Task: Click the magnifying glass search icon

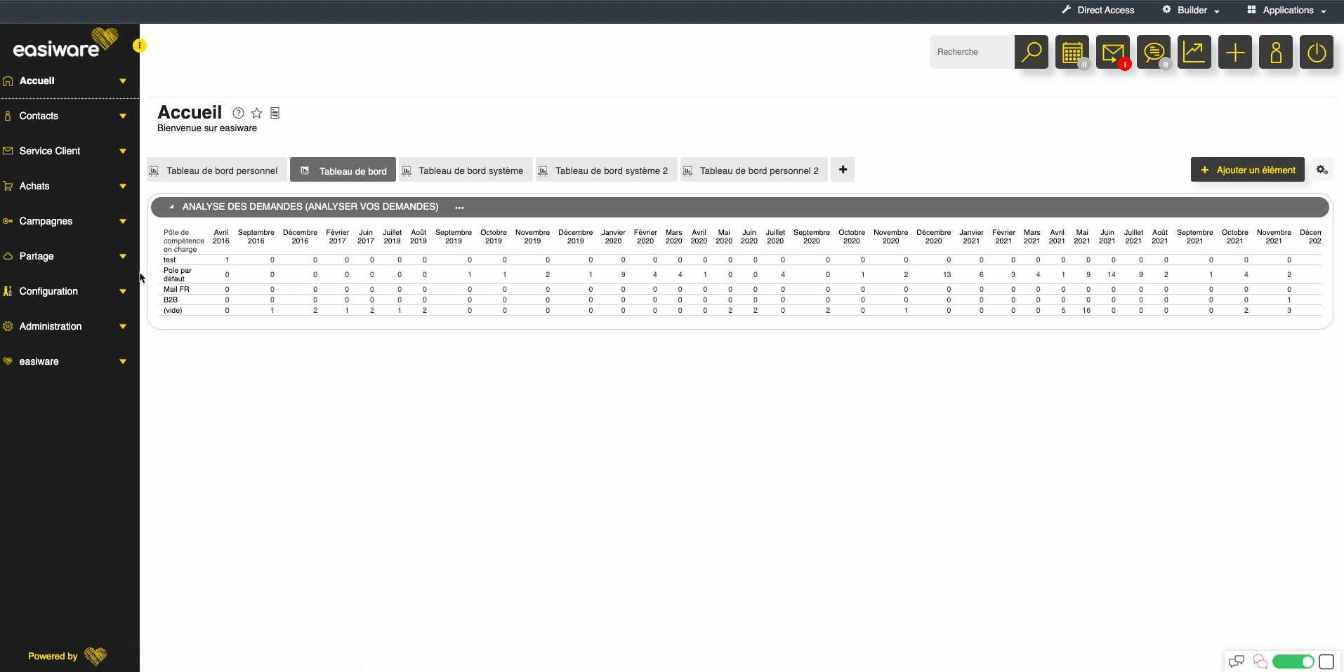Action: [x=1031, y=52]
